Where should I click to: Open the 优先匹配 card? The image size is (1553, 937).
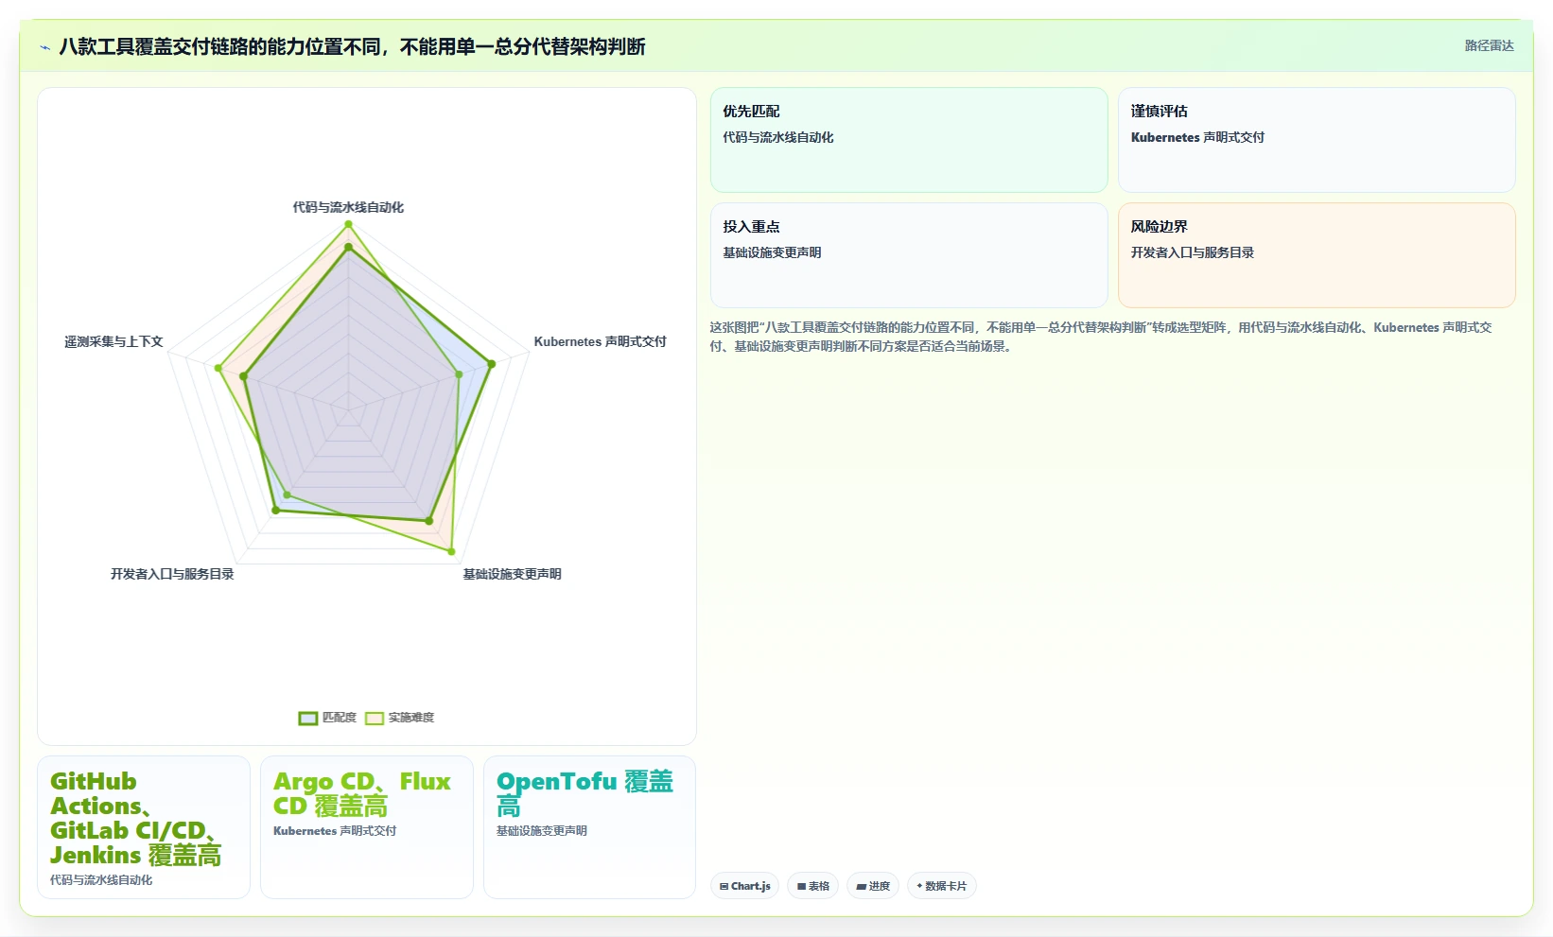coord(909,140)
